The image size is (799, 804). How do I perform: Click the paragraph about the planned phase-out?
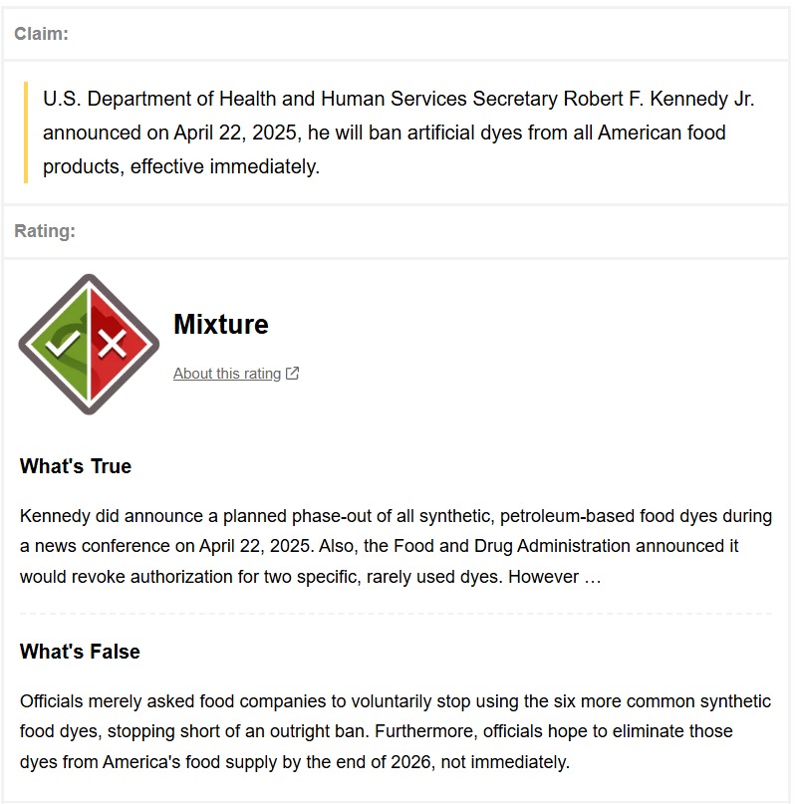396,546
